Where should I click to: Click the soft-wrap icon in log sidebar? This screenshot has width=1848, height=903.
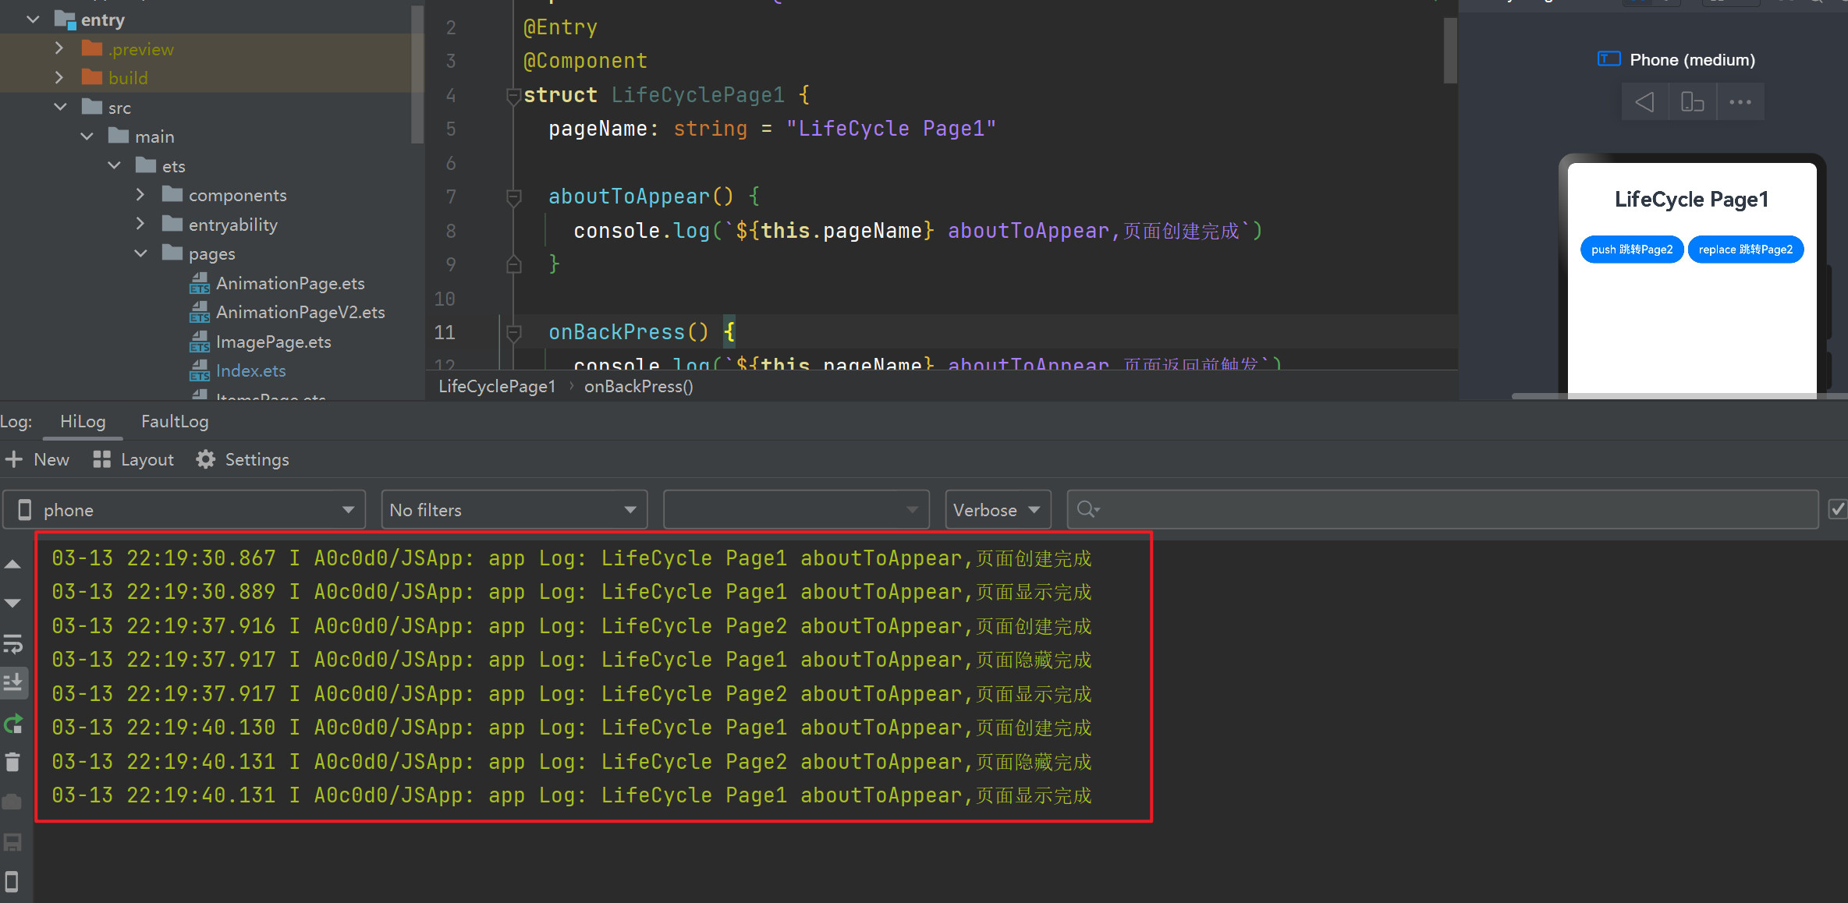click(13, 644)
